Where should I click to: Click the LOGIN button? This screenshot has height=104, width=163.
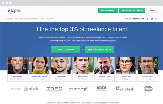[153, 10]
